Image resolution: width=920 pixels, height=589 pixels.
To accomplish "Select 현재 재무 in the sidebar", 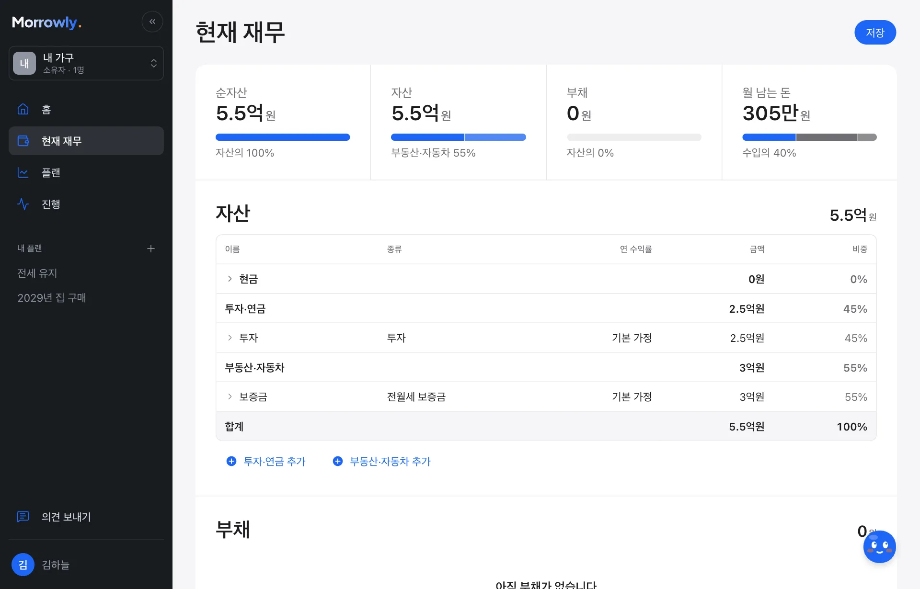I will [86, 141].
